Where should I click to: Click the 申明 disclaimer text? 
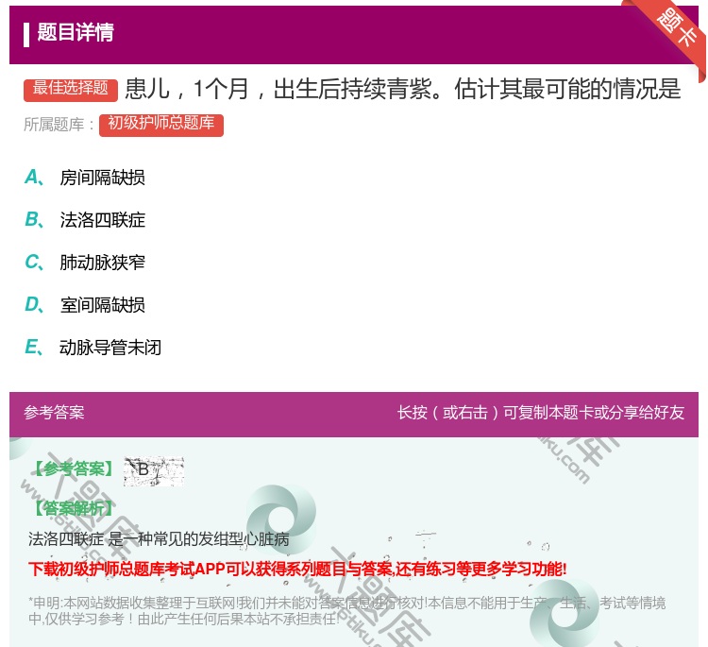click(x=346, y=611)
